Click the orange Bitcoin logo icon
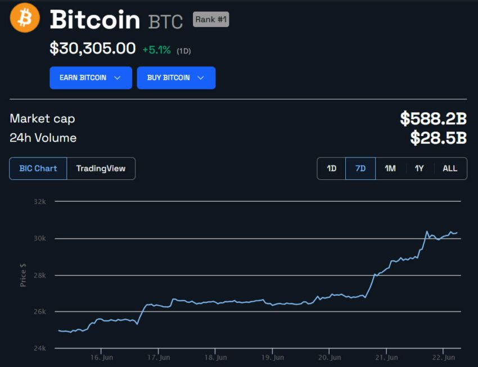The width and height of the screenshot is (478, 367). pyautogui.click(x=25, y=18)
